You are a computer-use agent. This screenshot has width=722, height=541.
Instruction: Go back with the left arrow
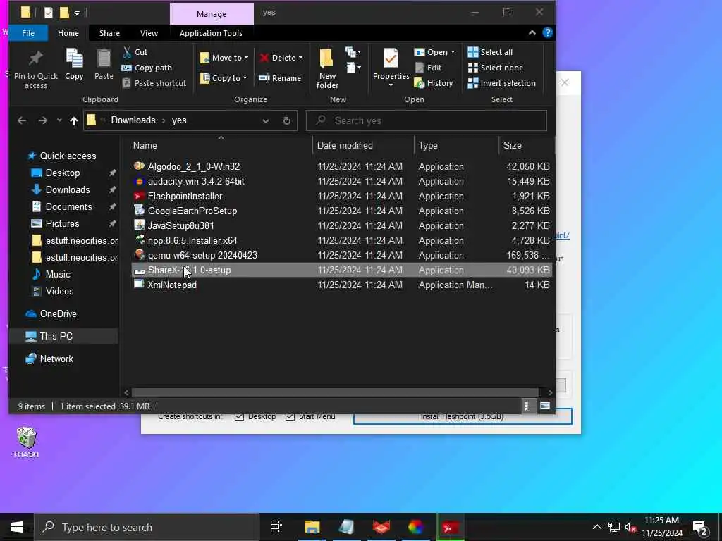click(x=22, y=120)
